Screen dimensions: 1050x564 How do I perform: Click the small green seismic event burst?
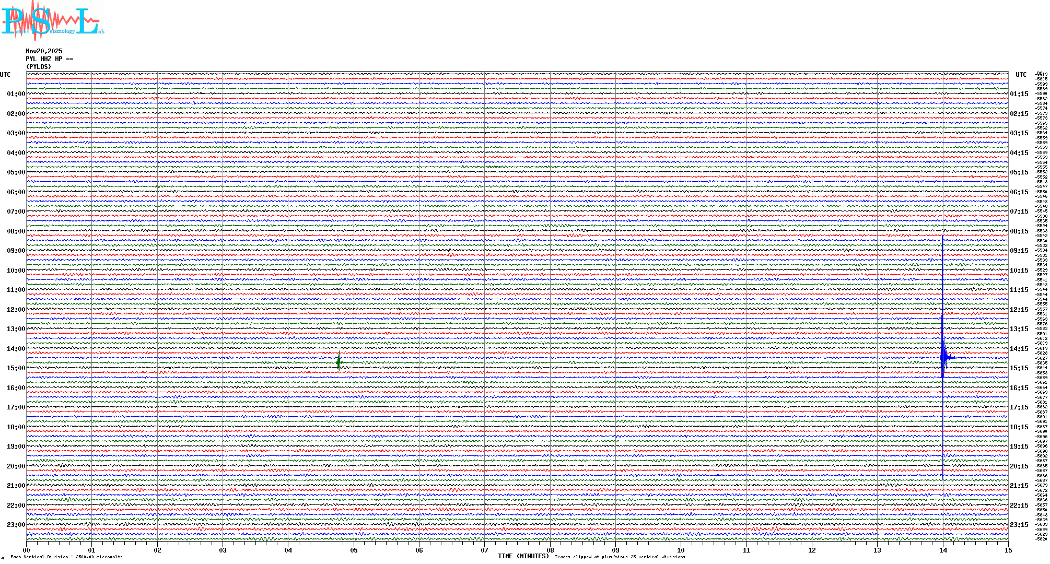coord(339,361)
